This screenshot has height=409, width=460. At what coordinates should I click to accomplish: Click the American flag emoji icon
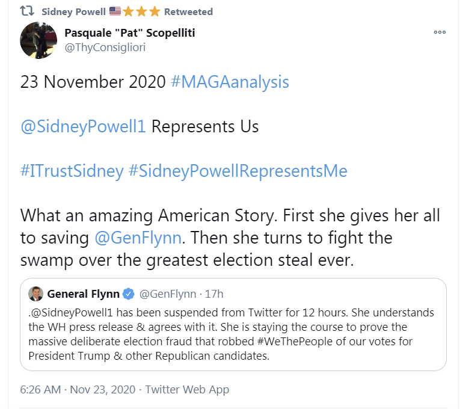pyautogui.click(x=115, y=11)
